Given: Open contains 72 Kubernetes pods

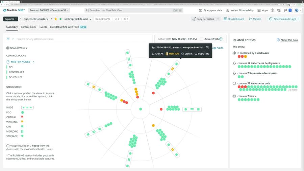Looking at the screenshot, I should [x=254, y=83].
